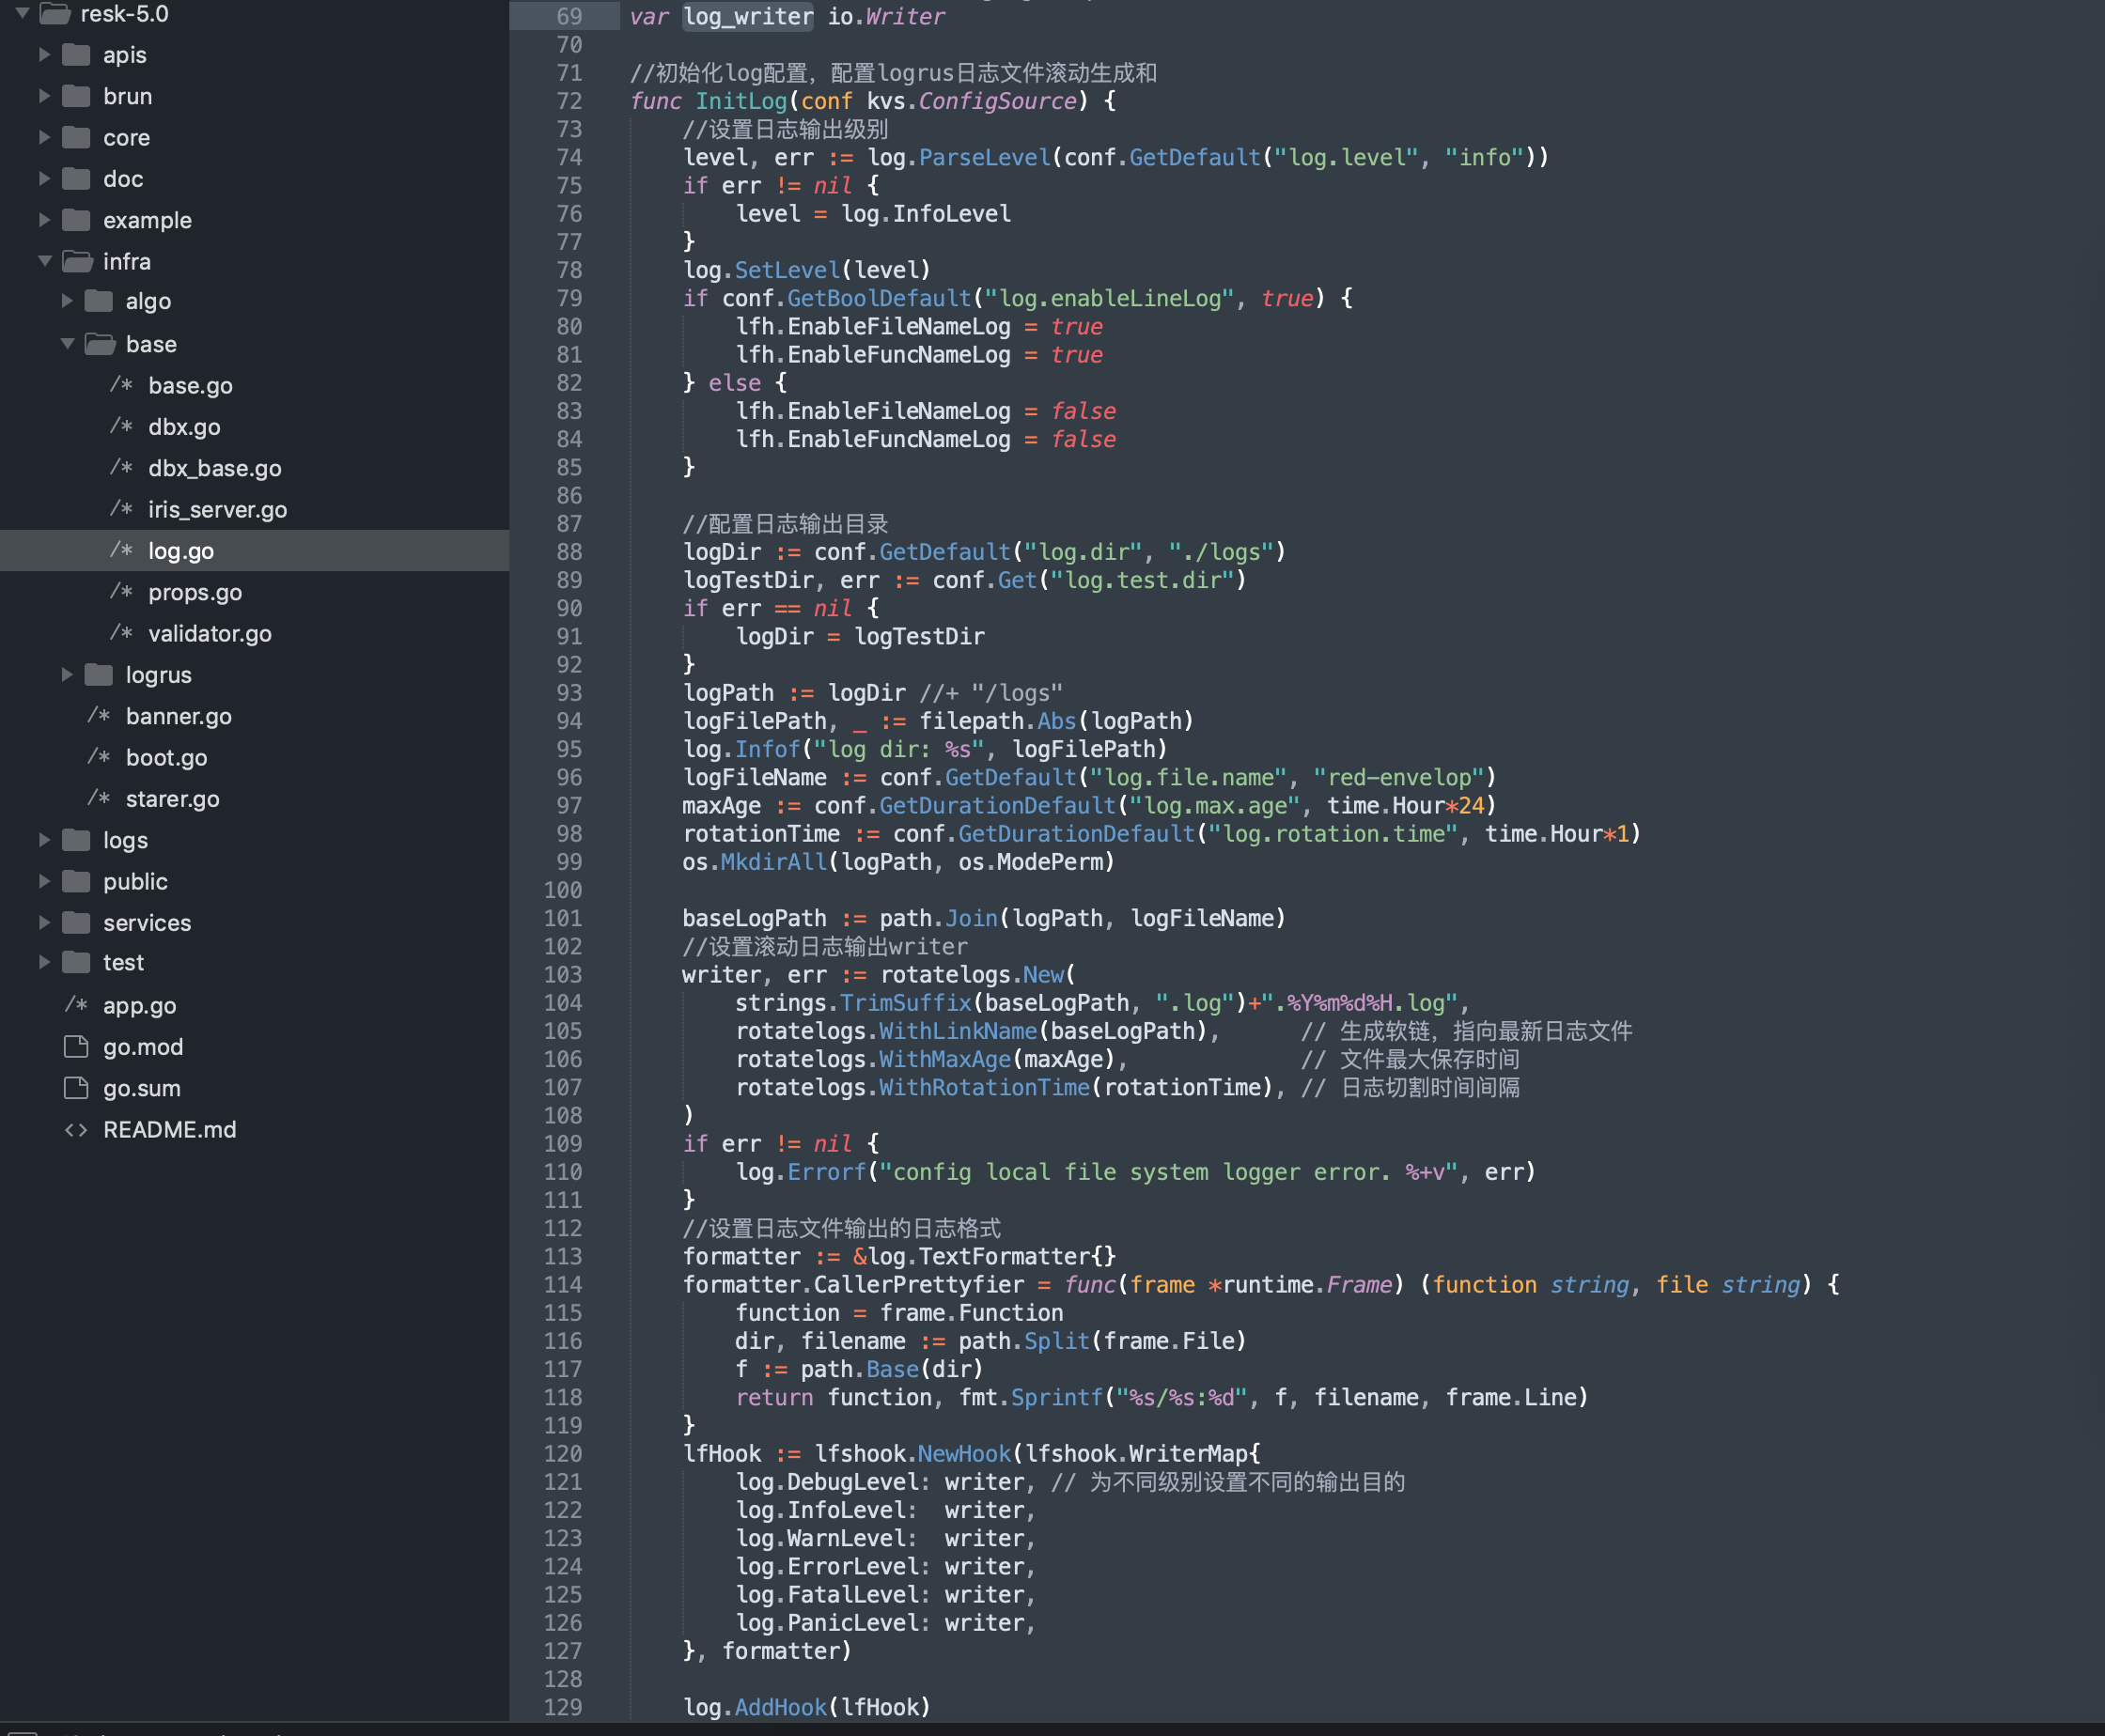
Task: Expand the logs folder arrow
Action: tap(44, 839)
